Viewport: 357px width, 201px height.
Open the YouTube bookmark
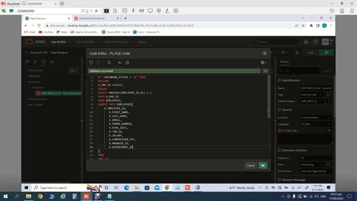pyautogui.click(x=46, y=32)
